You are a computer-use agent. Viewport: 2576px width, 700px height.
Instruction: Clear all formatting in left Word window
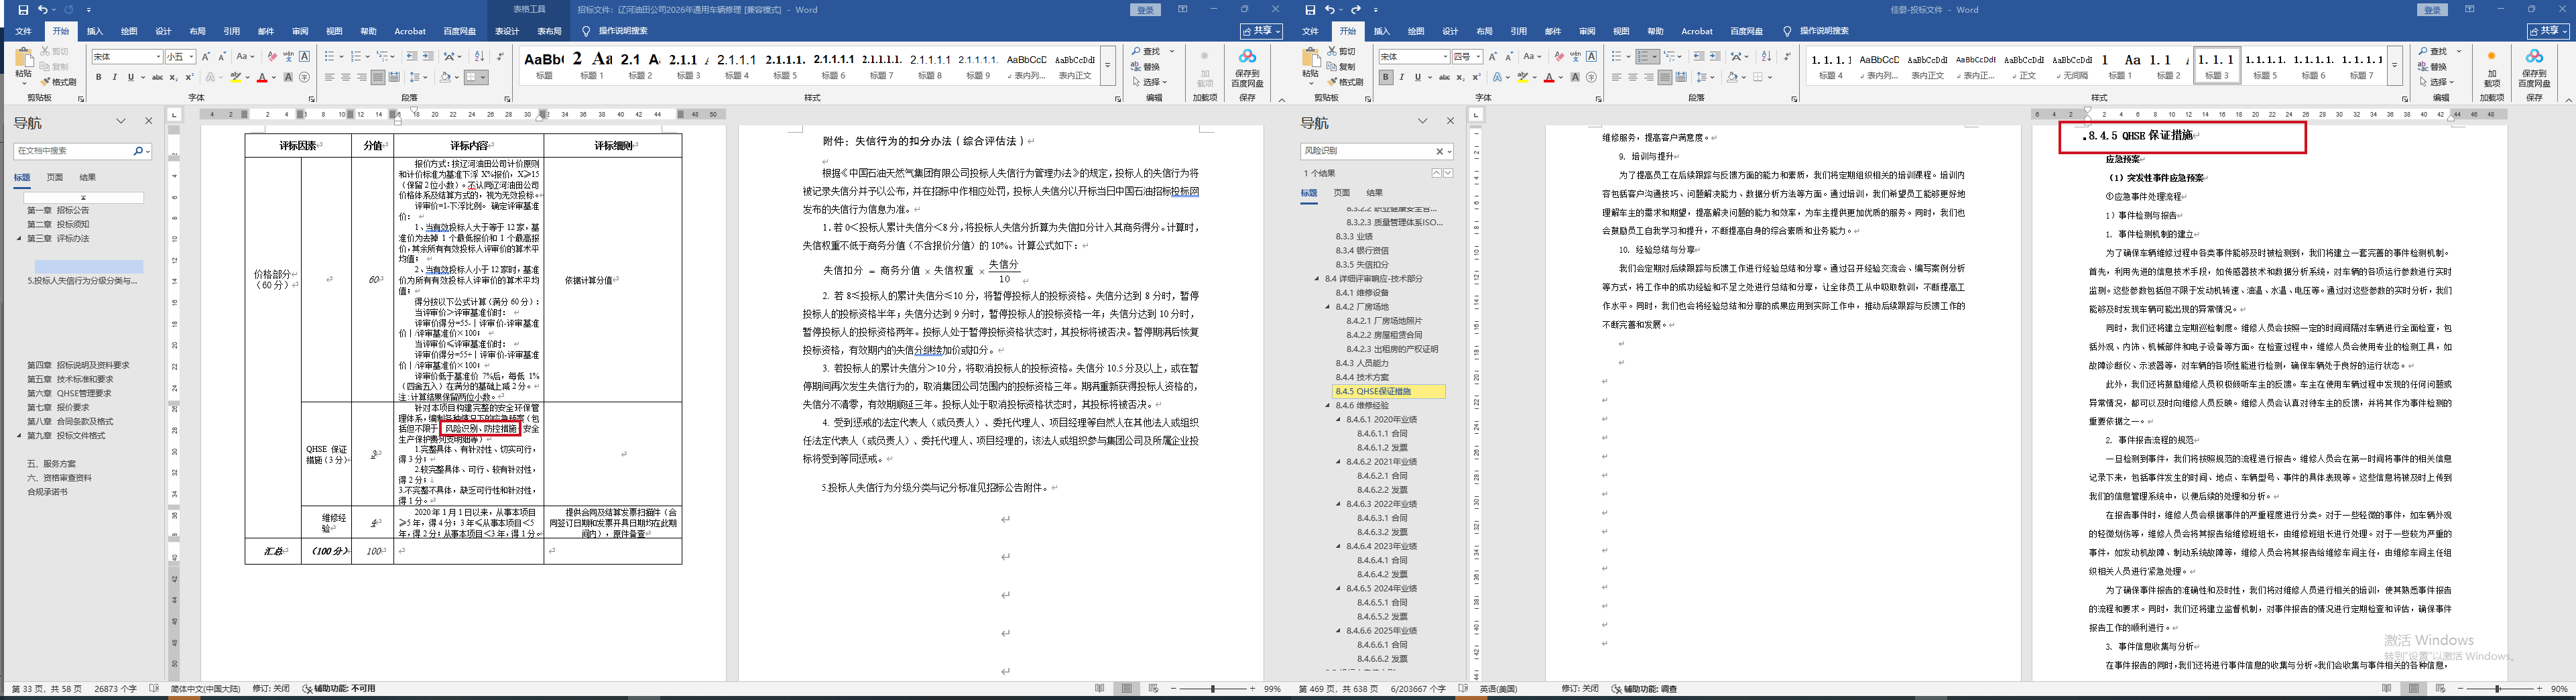[x=272, y=57]
